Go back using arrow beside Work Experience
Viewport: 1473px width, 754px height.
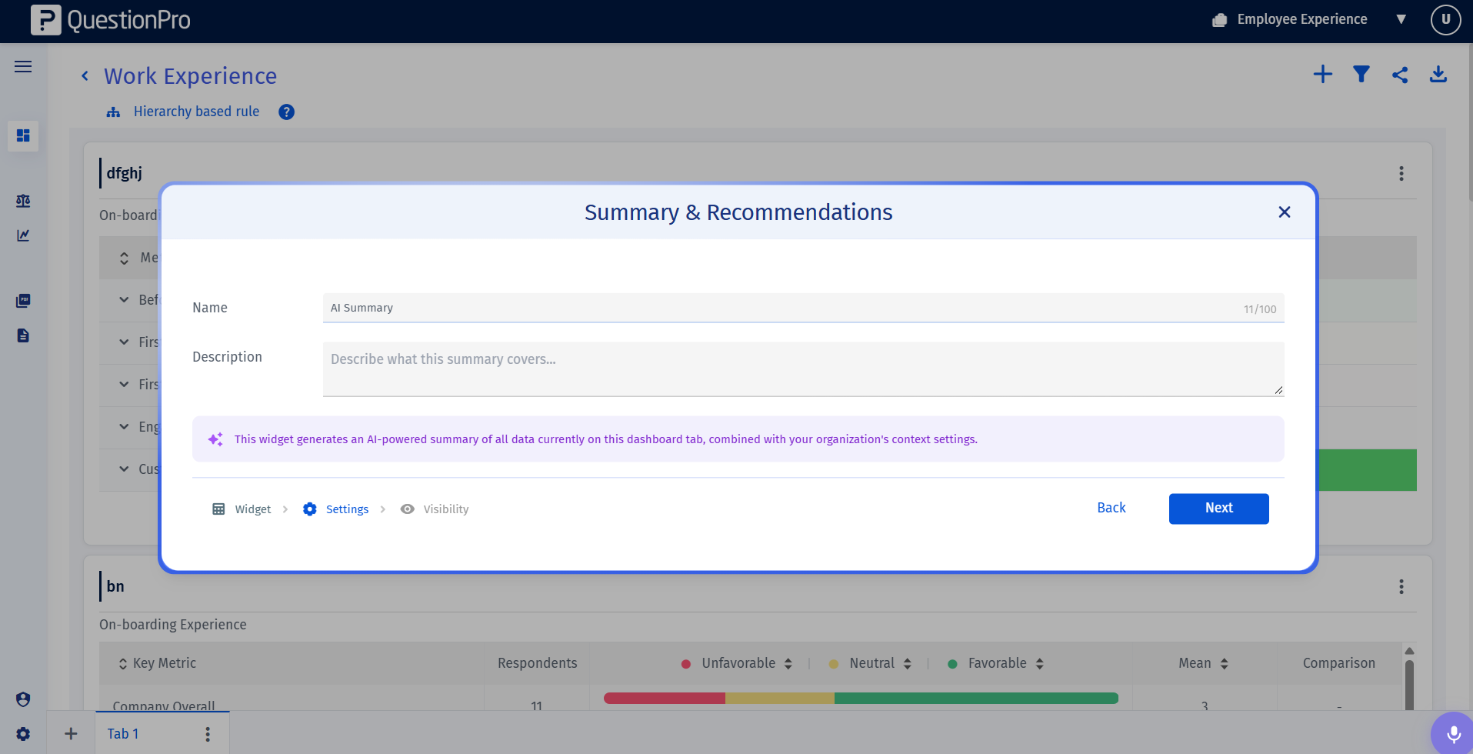pos(85,75)
